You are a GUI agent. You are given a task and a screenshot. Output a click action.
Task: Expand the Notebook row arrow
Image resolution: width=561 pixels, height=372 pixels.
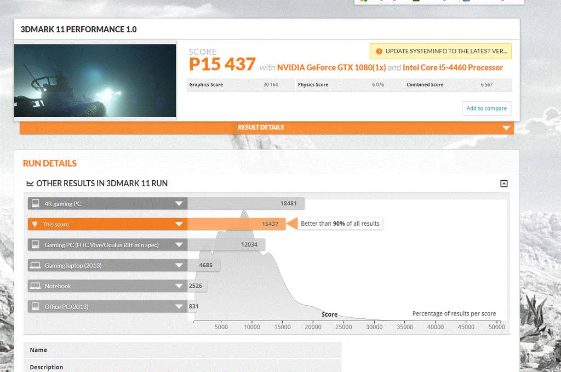click(179, 286)
